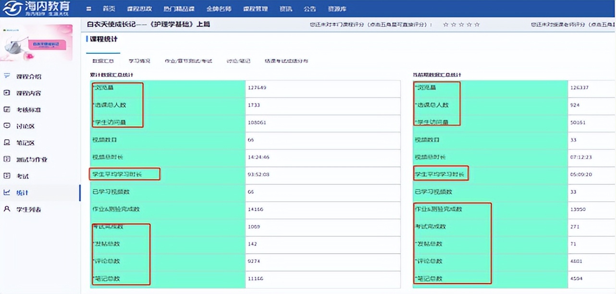Click the 学生列表 person icon
Viewport: 616px width, 294px height.
coord(7,209)
